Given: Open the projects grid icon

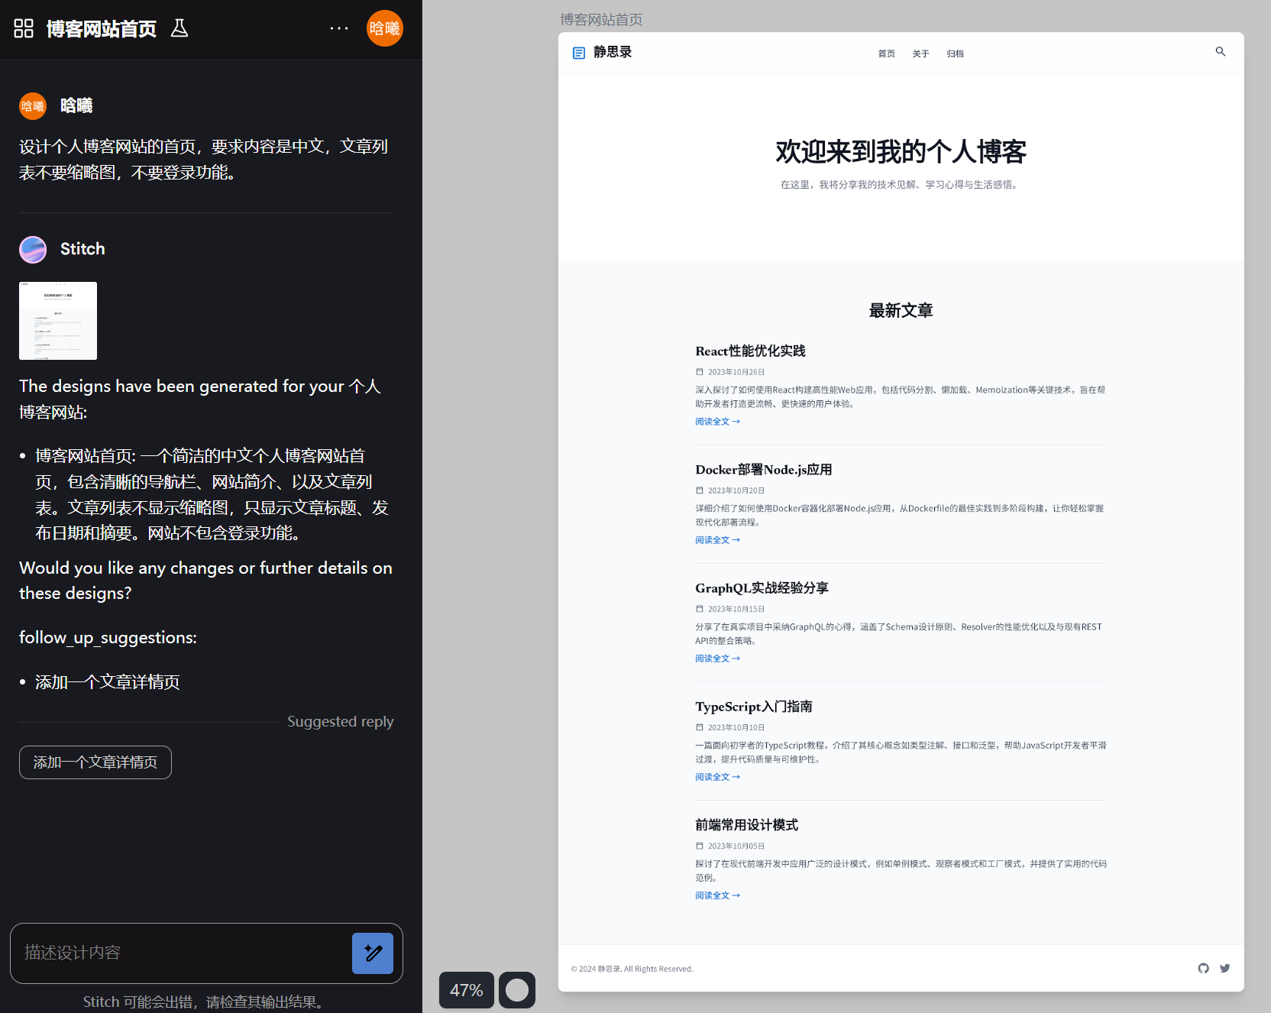Looking at the screenshot, I should (x=24, y=28).
